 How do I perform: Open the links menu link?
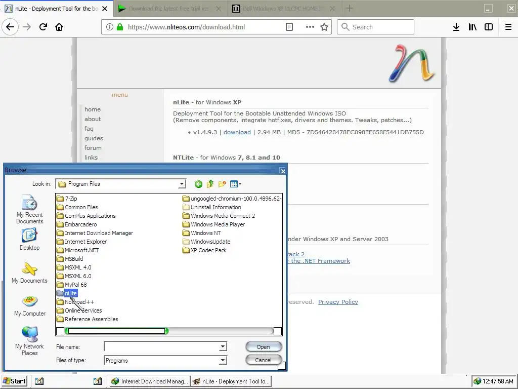pyautogui.click(x=91, y=157)
